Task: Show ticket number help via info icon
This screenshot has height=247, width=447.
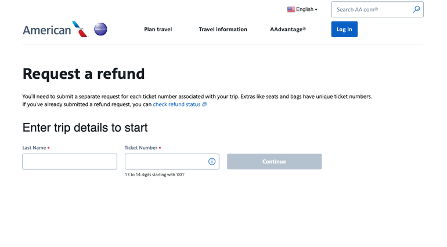Action: [x=212, y=162]
